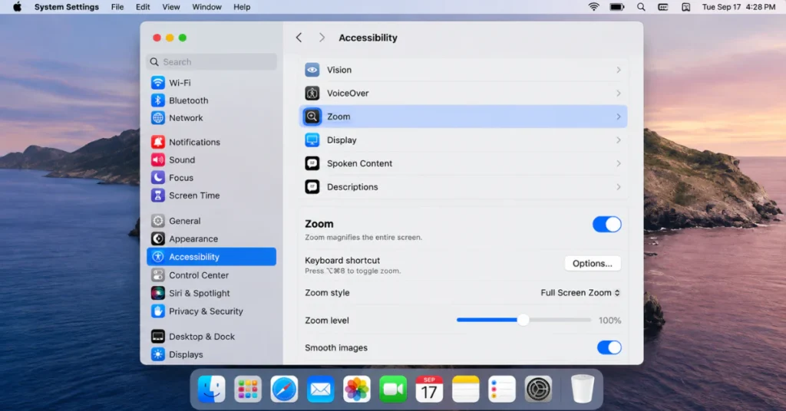The height and width of the screenshot is (411, 786).
Task: Click the Display monitor icon
Action: pyautogui.click(x=312, y=140)
